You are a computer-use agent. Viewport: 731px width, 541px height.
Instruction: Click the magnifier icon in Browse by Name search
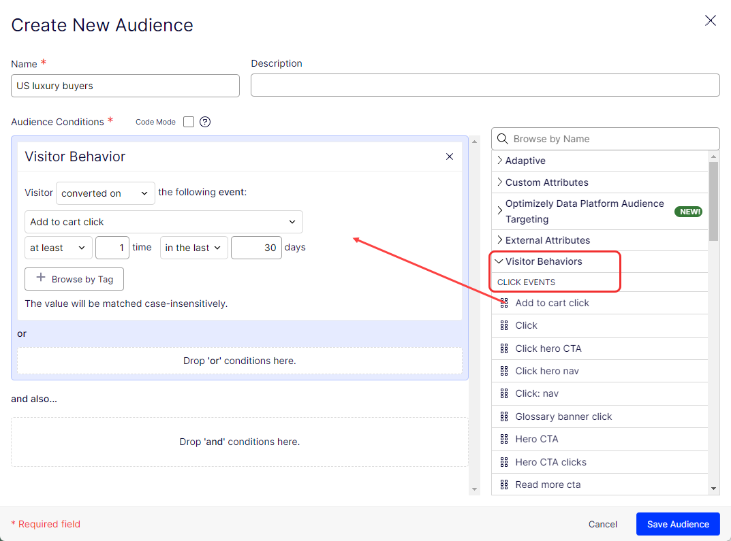[503, 139]
